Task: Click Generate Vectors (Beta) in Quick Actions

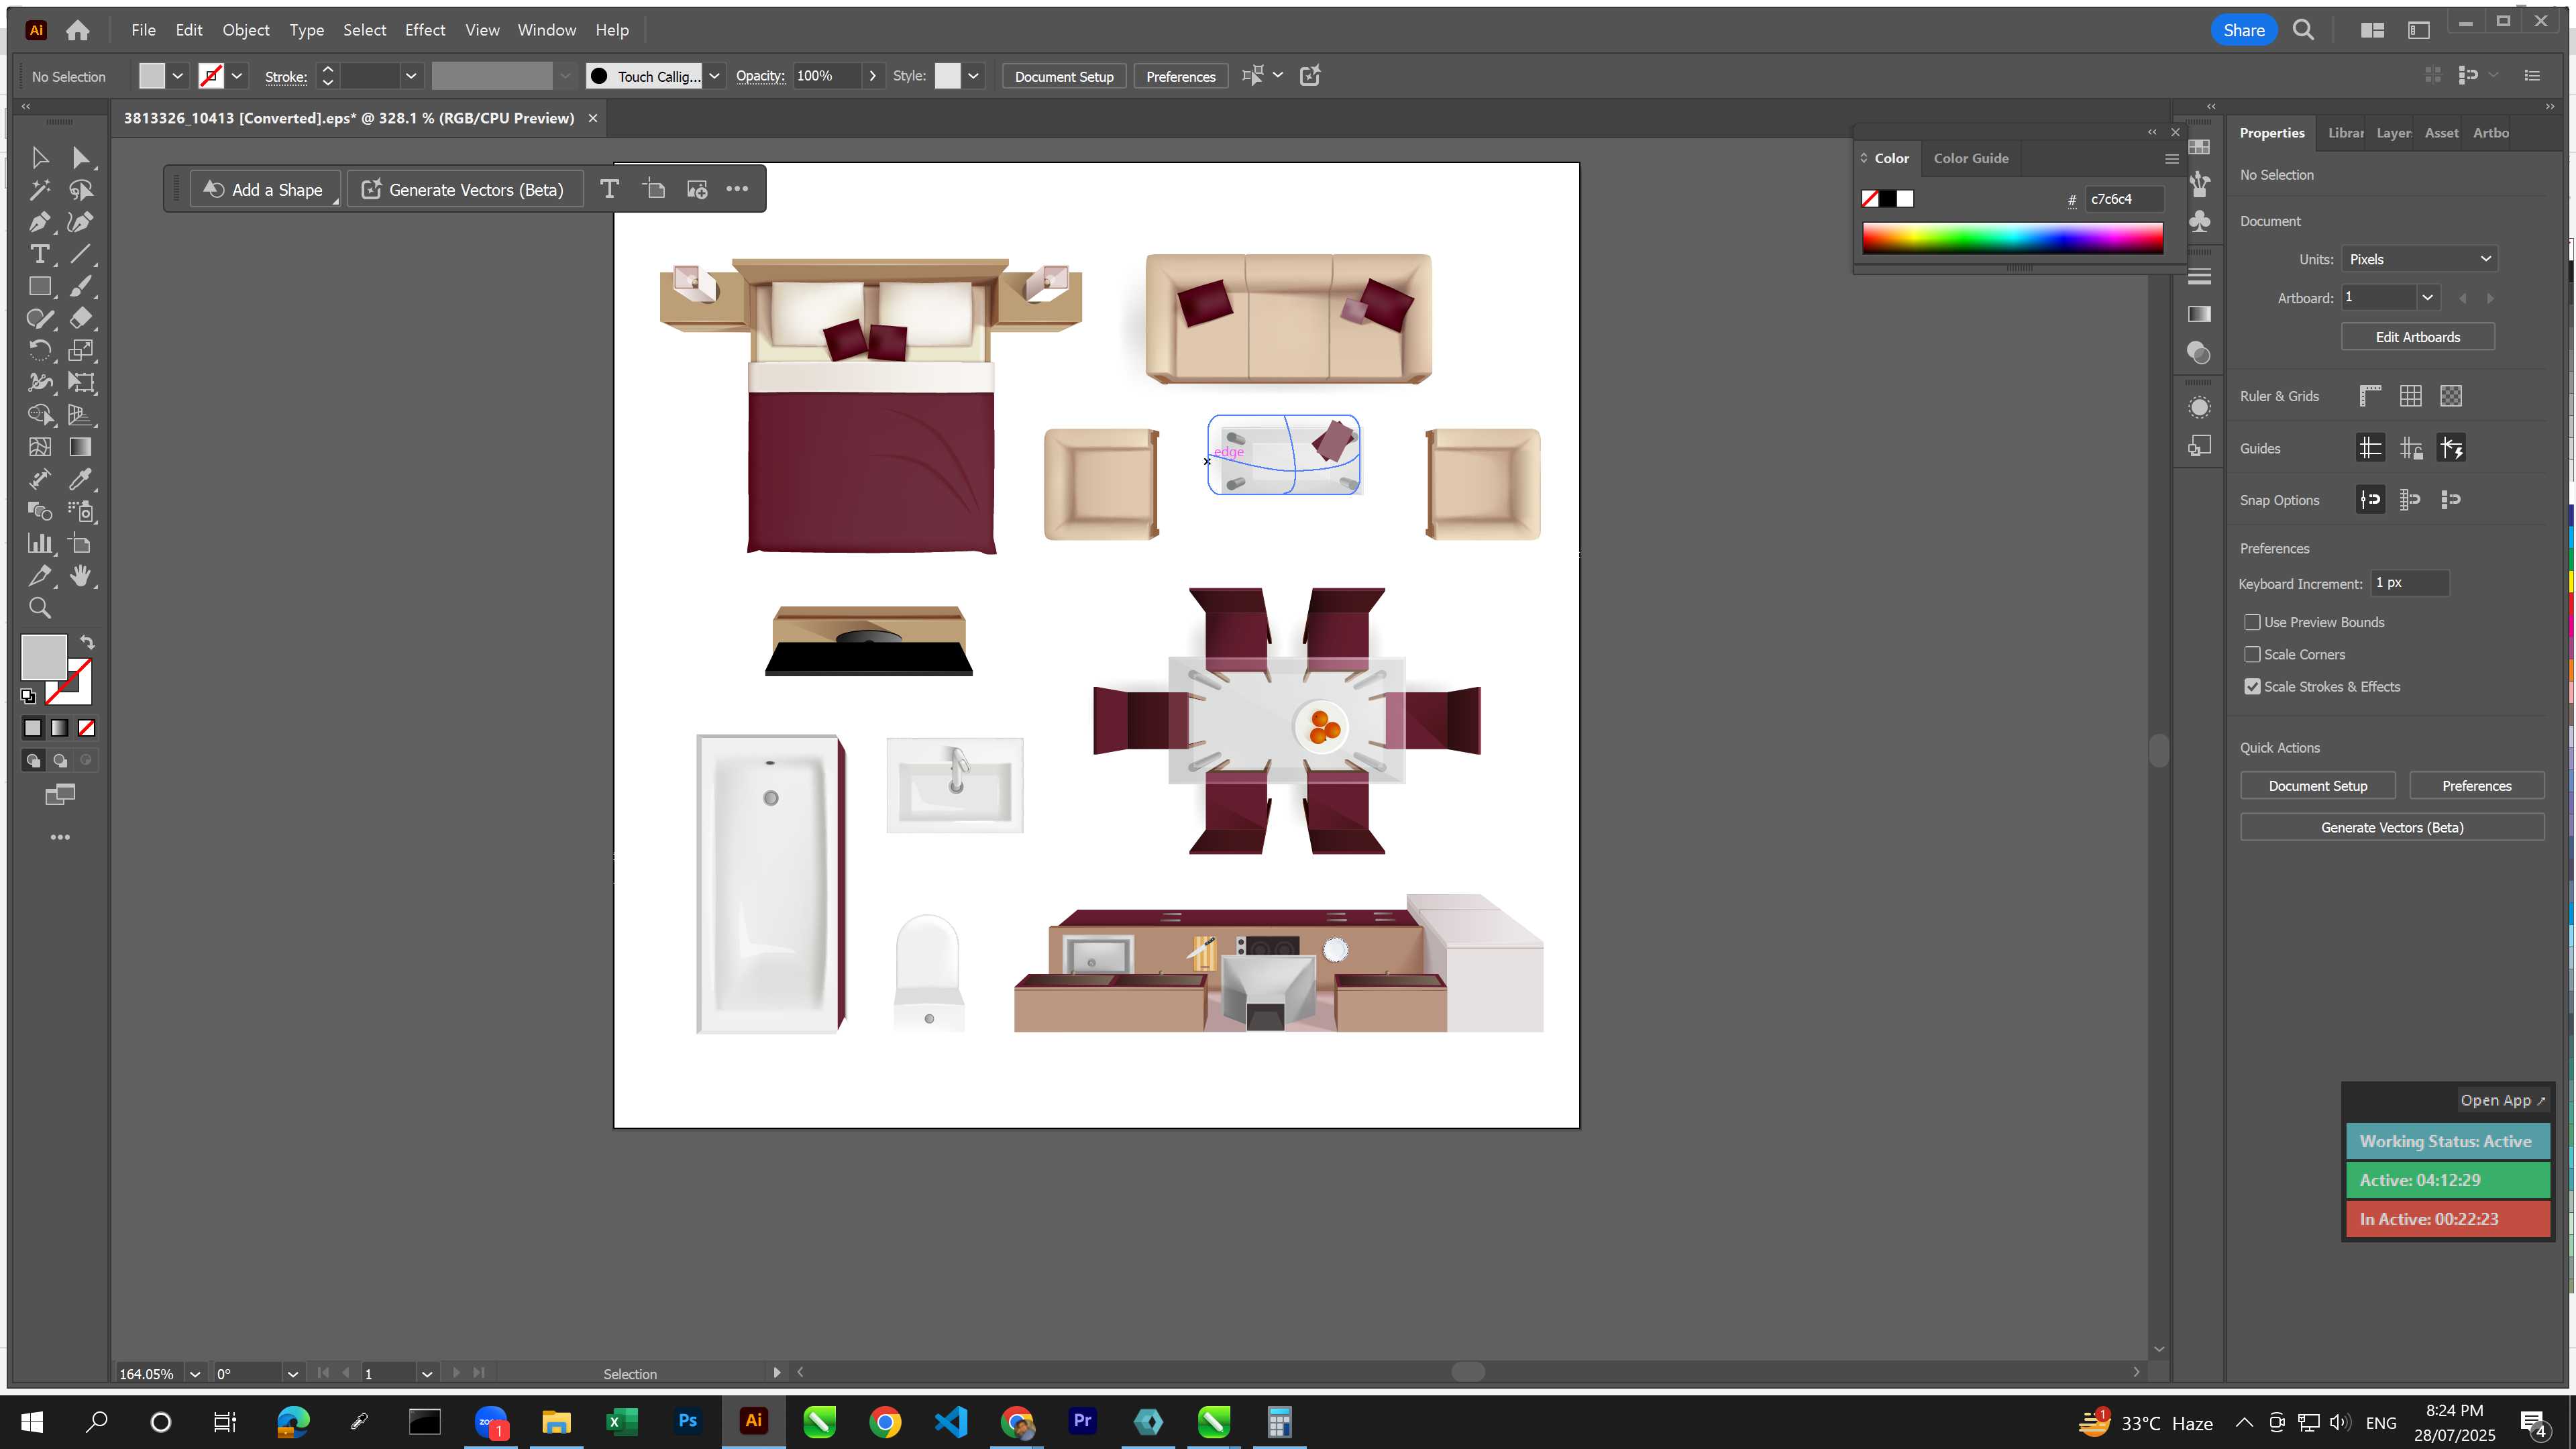Action: (x=2391, y=827)
